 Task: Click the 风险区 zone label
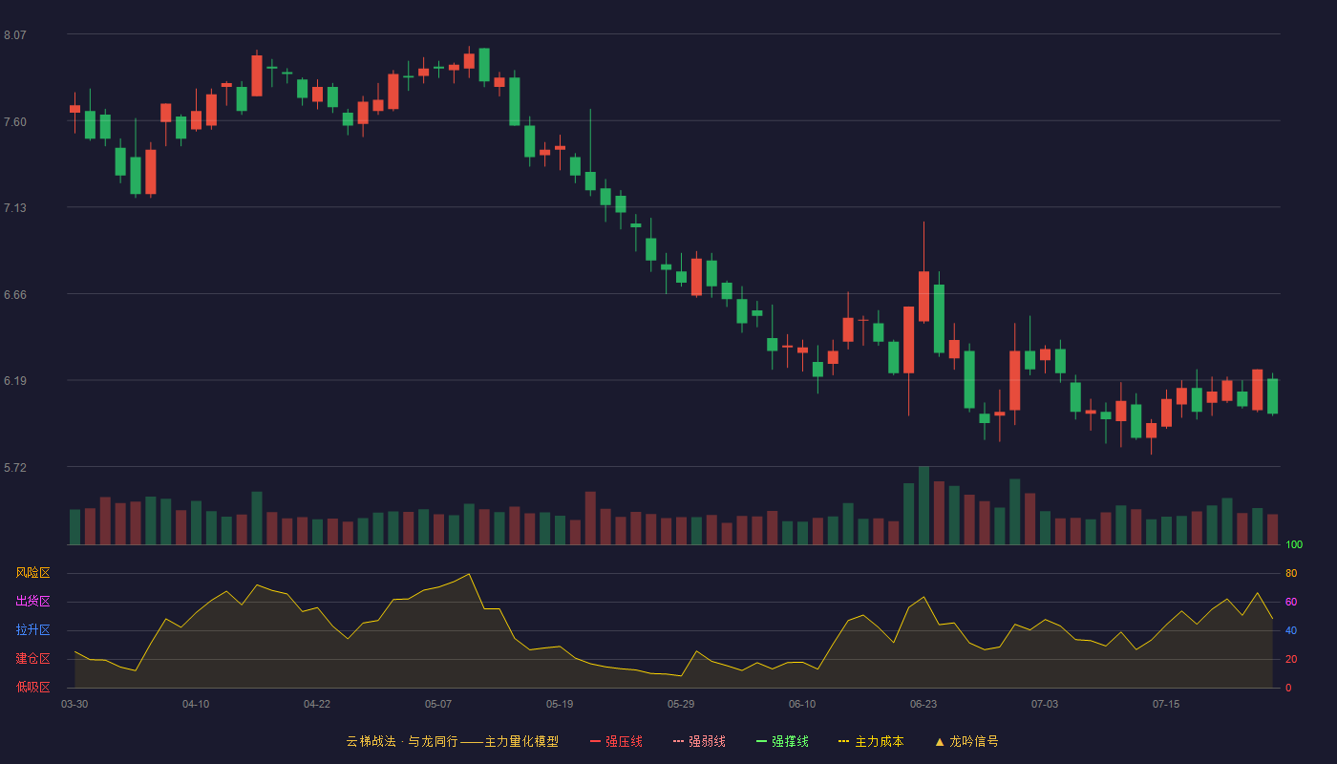[32, 573]
